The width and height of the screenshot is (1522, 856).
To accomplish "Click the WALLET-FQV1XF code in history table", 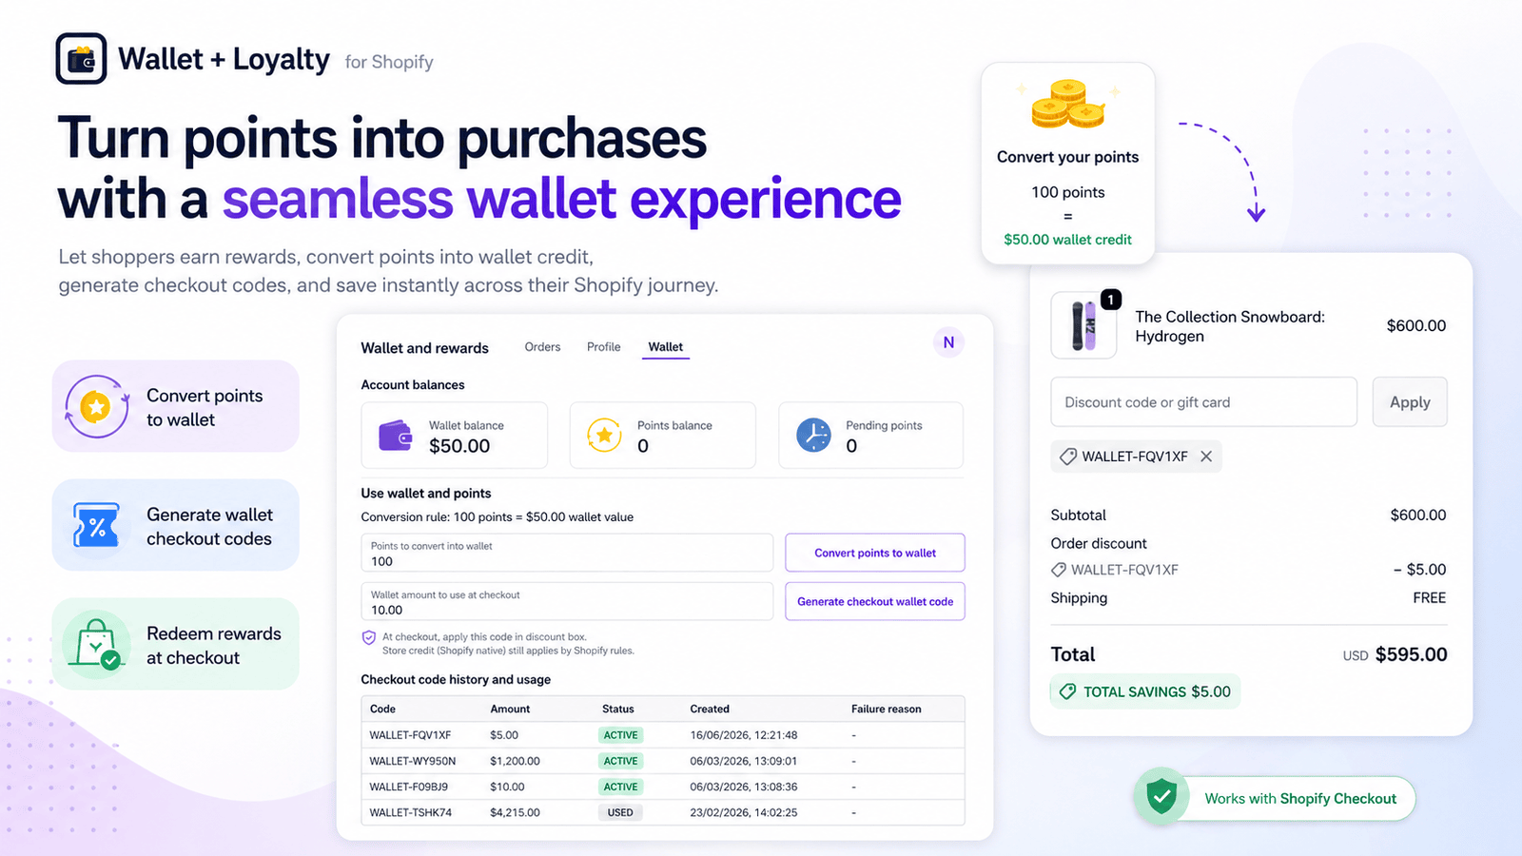I will click(x=410, y=735).
